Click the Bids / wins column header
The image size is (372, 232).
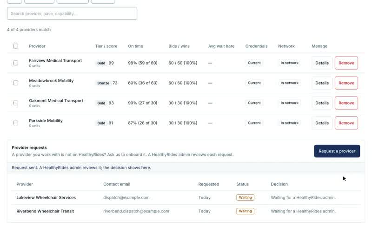tap(179, 46)
